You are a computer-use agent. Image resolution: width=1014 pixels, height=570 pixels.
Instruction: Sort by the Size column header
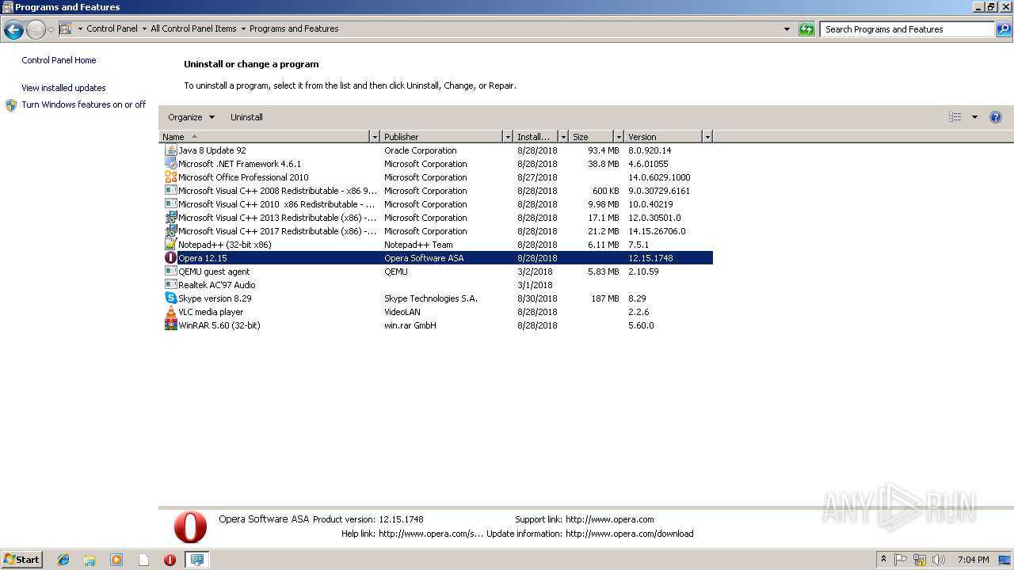pos(592,137)
